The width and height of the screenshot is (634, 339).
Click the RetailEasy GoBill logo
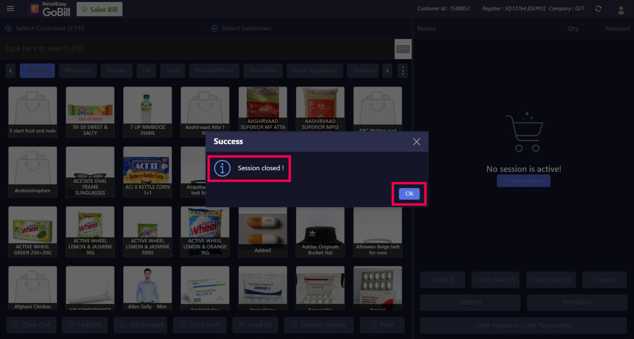click(x=50, y=9)
